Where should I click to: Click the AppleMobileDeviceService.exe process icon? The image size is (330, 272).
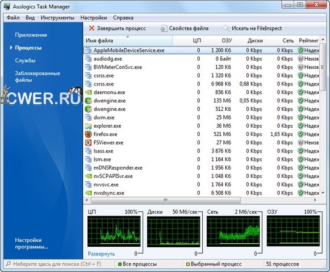click(88, 50)
